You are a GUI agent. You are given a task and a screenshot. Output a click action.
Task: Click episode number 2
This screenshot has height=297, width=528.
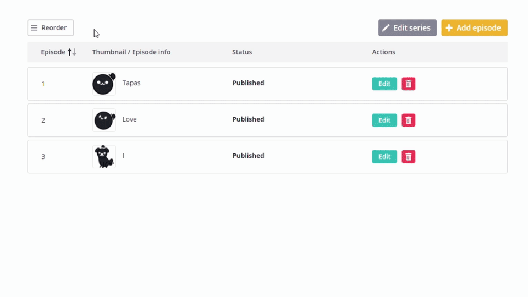pos(43,120)
